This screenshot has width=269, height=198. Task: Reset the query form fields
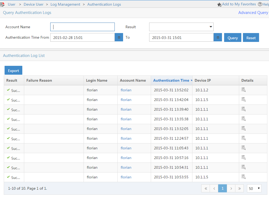(x=251, y=38)
